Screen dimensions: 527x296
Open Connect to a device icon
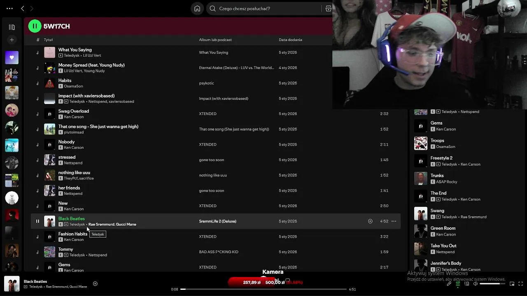[x=467, y=284]
